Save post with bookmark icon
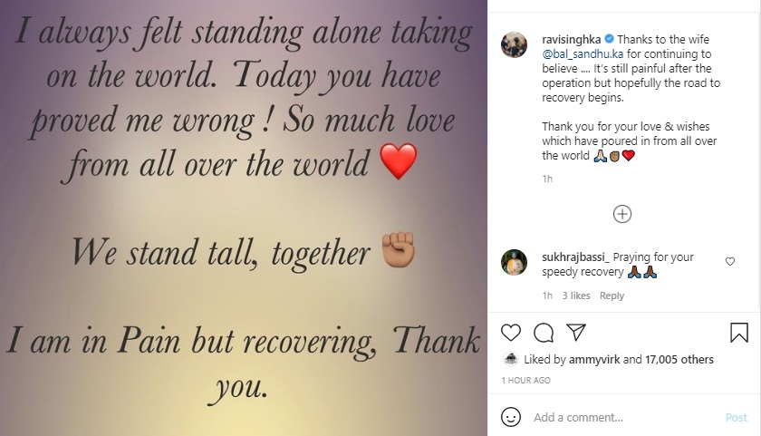 (x=739, y=333)
